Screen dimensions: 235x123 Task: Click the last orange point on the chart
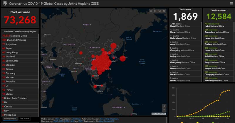pos(229,90)
